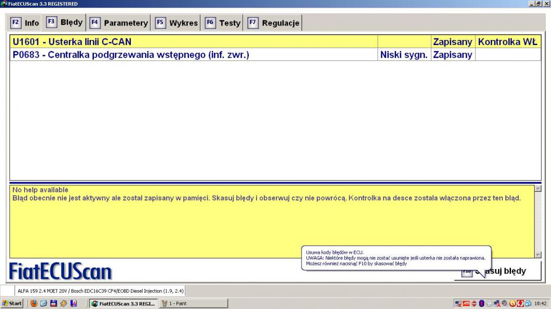This screenshot has height=309, width=551.
Task: Click FiatECUScan title bar app icon
Action: point(4,4)
